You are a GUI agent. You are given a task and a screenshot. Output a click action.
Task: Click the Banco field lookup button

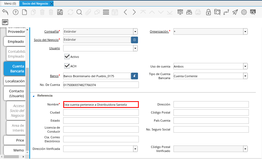134,76
